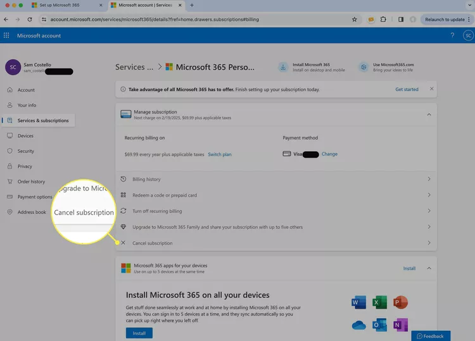Click the blue Install button
Screen dimensions: 475x341
pos(139,333)
